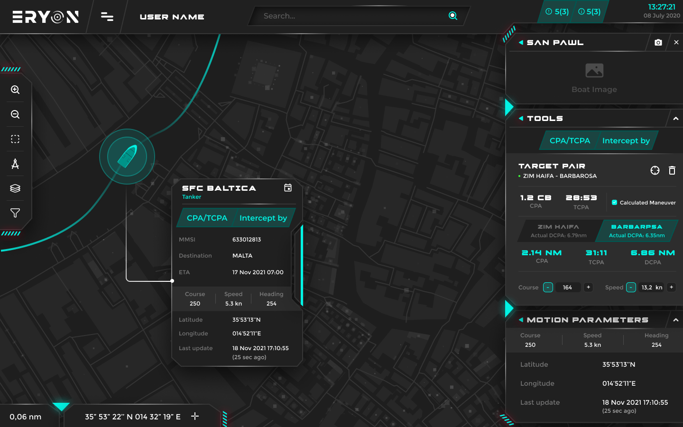
Task: Delete the ZIM HAIFA - BARBAROSA target pair
Action: pos(672,170)
